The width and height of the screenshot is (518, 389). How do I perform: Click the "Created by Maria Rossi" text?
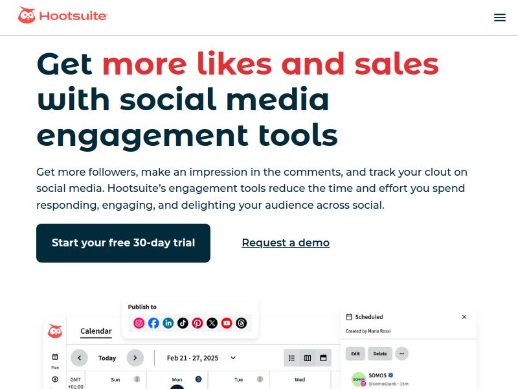point(368,331)
